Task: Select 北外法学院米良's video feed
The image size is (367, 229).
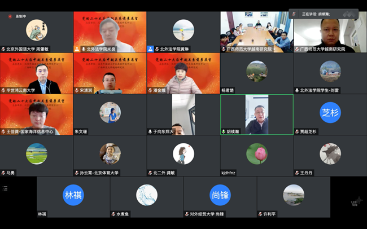Action: point(110,32)
